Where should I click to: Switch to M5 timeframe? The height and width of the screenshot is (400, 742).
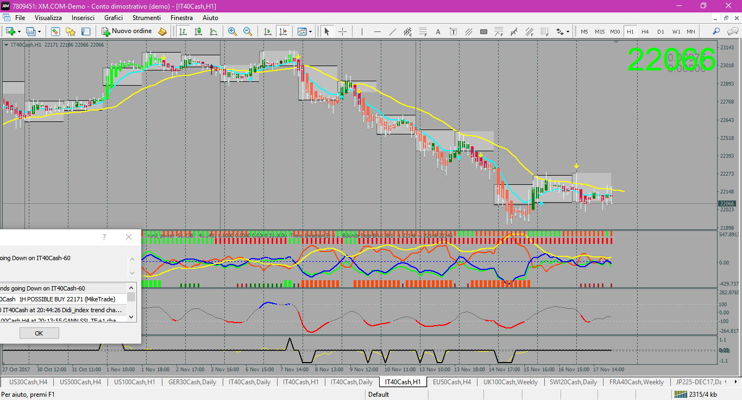tap(584, 31)
